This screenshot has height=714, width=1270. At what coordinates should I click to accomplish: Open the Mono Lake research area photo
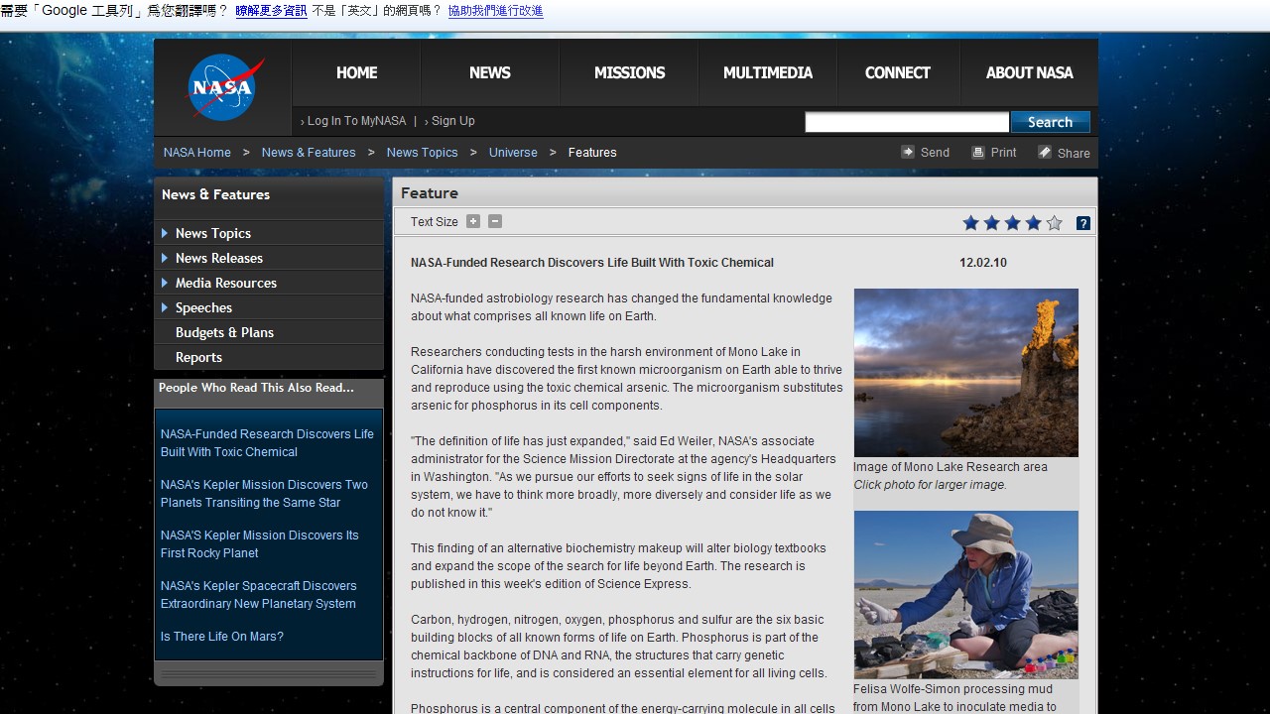click(x=965, y=373)
